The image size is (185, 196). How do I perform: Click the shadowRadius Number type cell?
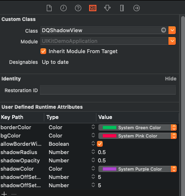click(59, 152)
